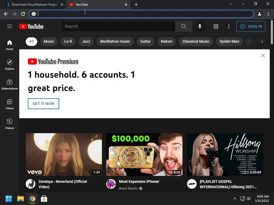Screen dimensions: 274x205
Task: Start voice search with microphone icon
Action: (x=200, y=26)
